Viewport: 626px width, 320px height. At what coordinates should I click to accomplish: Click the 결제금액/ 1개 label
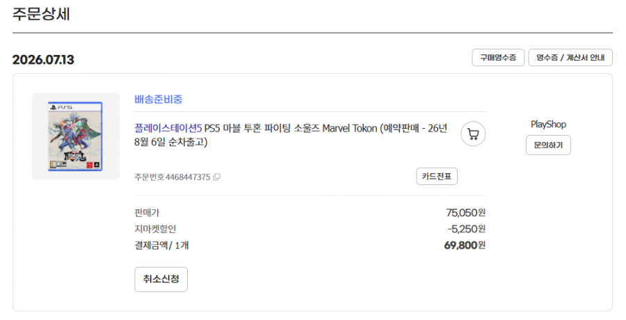(x=161, y=245)
